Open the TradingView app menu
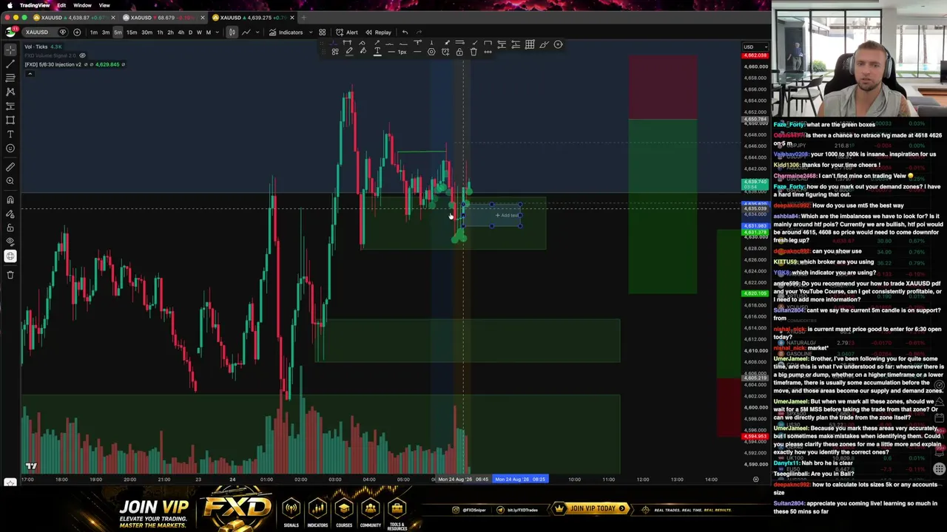This screenshot has height=532, width=947. click(x=35, y=5)
